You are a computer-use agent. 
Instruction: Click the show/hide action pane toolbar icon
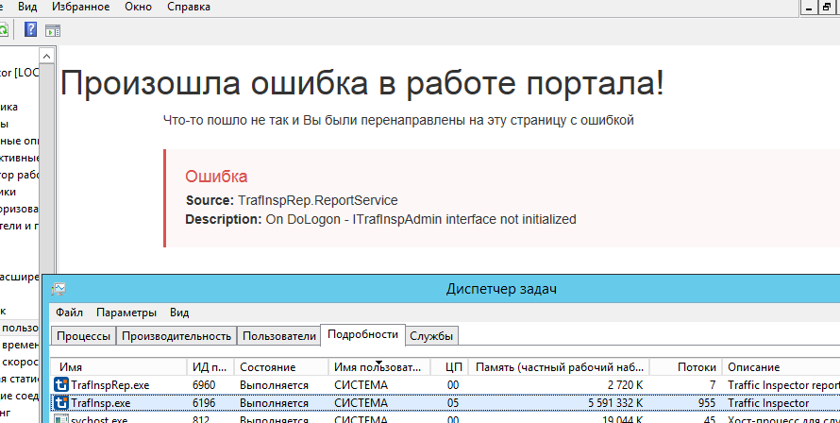[x=53, y=30]
